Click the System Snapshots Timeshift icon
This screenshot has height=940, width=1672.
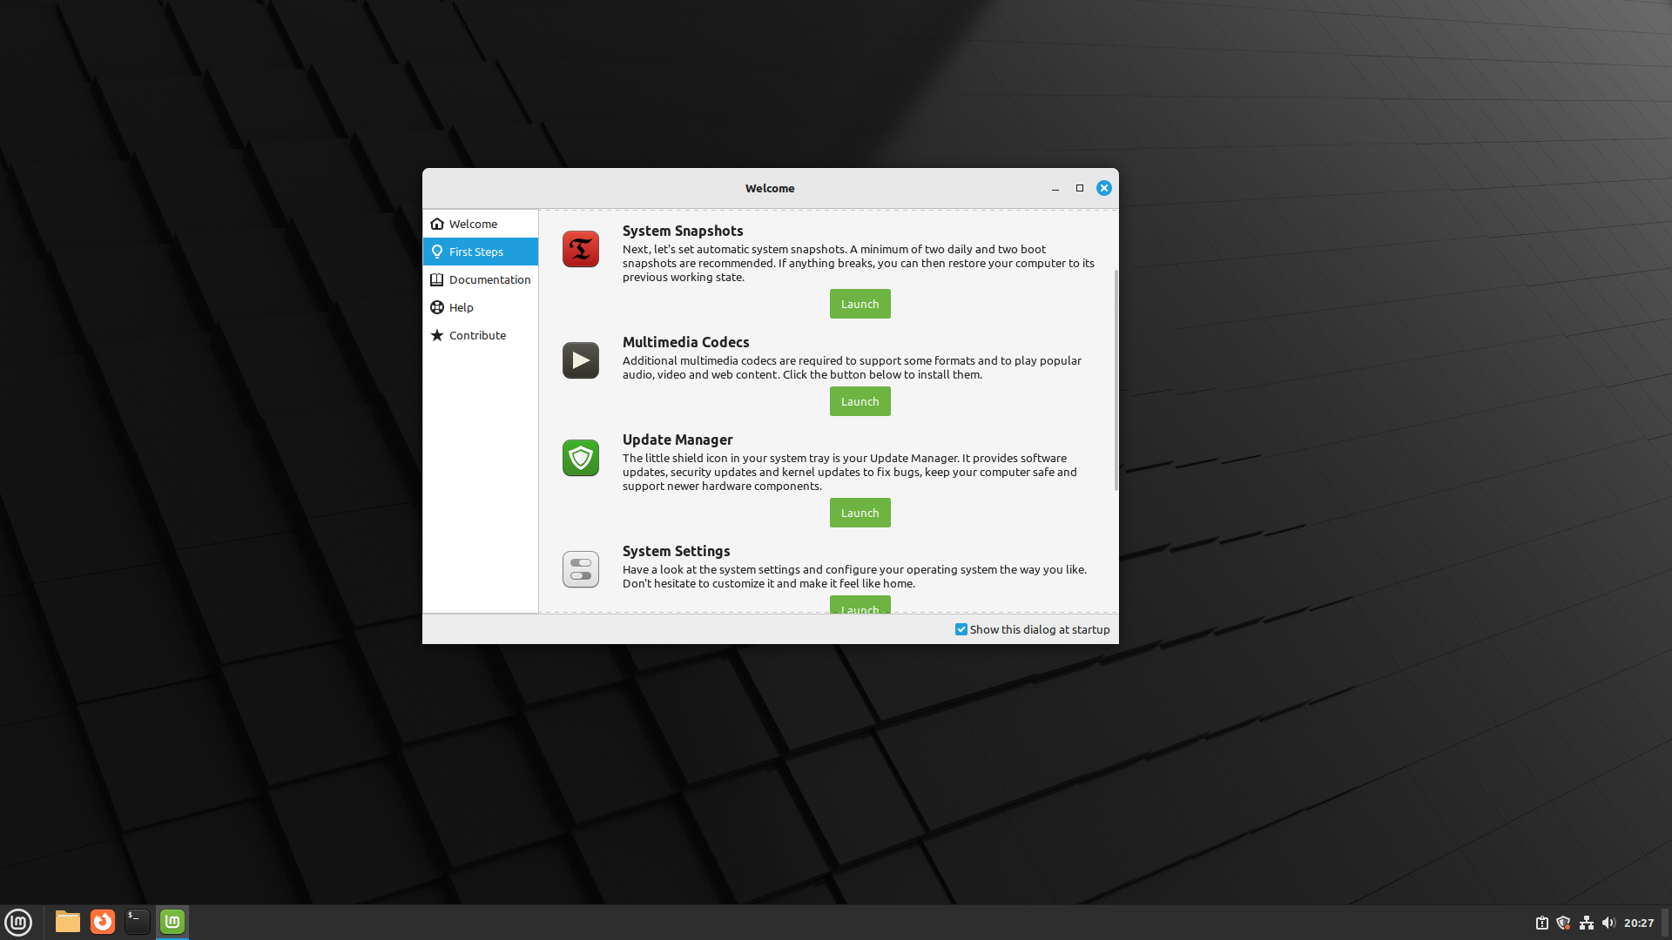(x=581, y=249)
